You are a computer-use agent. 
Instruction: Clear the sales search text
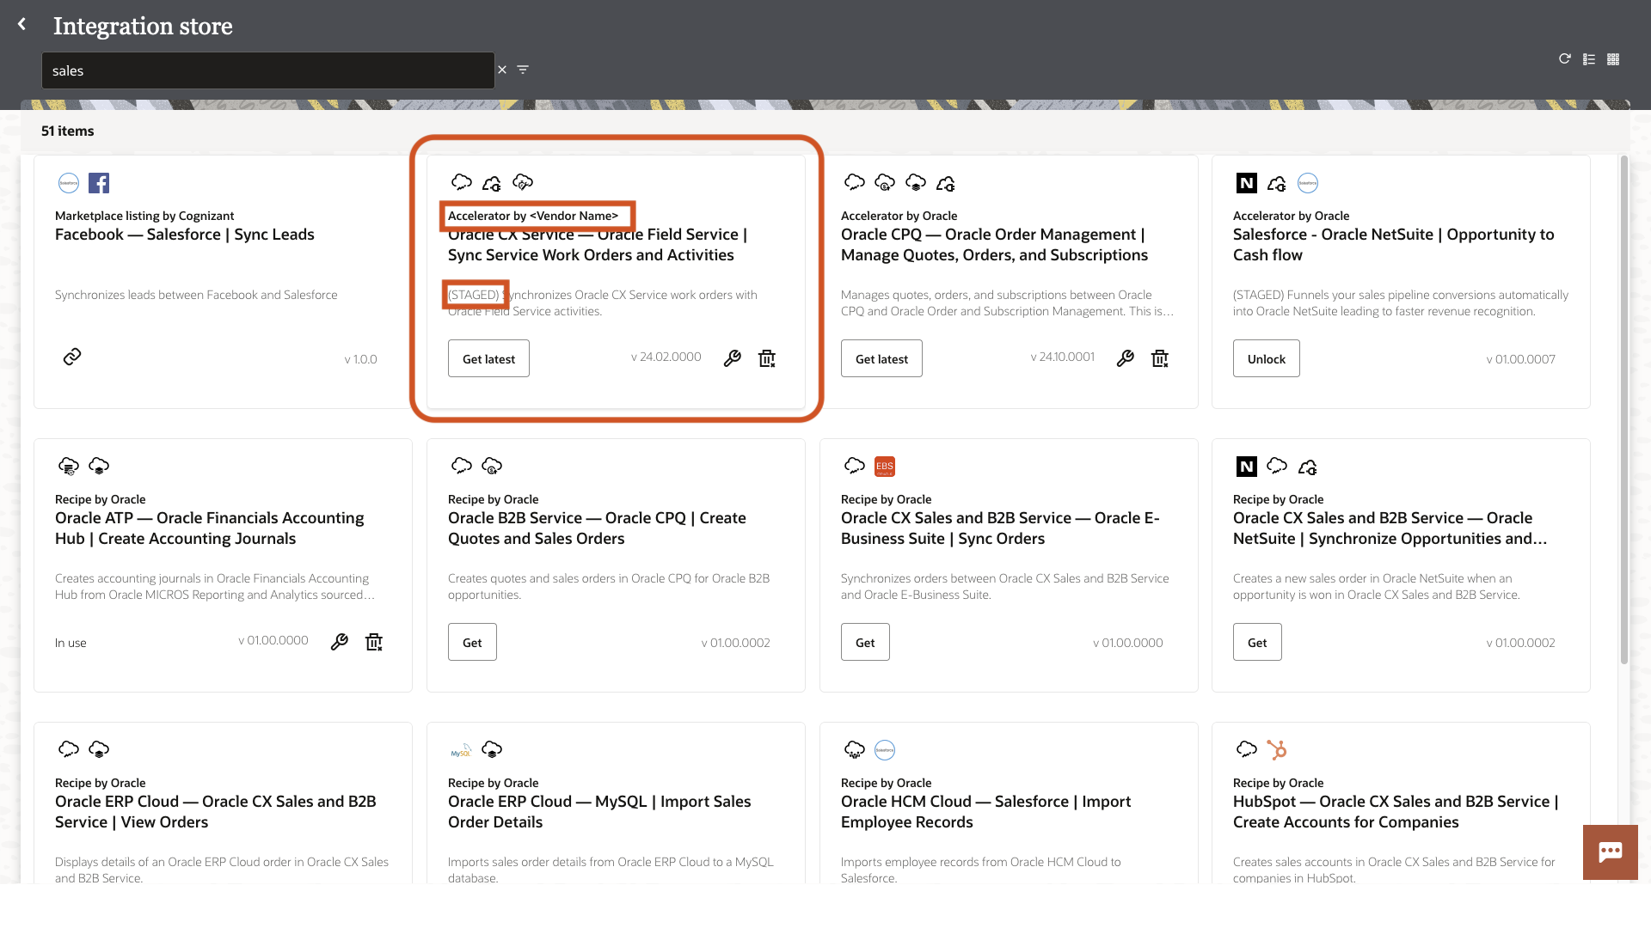coord(502,70)
